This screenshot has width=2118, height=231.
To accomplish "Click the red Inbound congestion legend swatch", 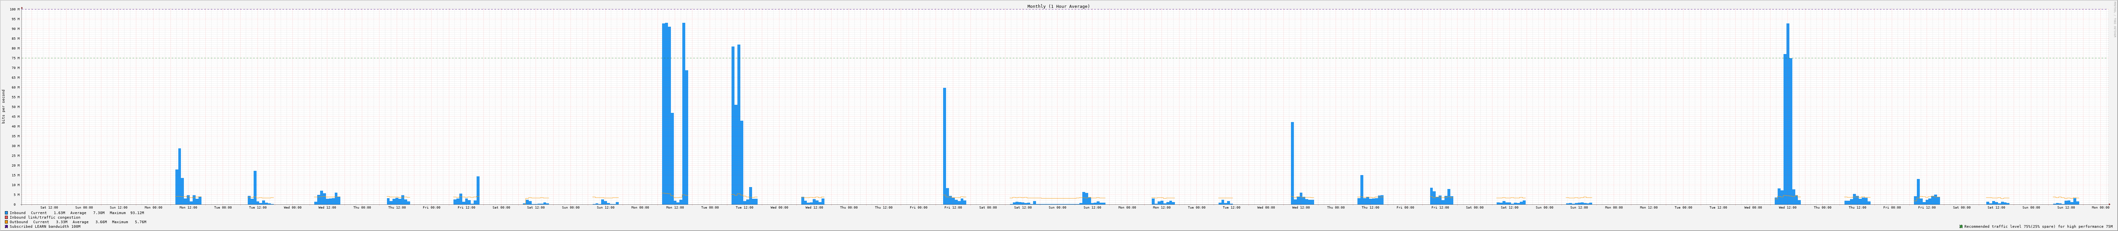I will tap(7, 217).
